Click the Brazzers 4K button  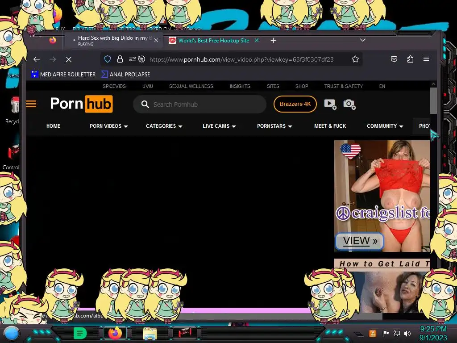pyautogui.click(x=295, y=104)
